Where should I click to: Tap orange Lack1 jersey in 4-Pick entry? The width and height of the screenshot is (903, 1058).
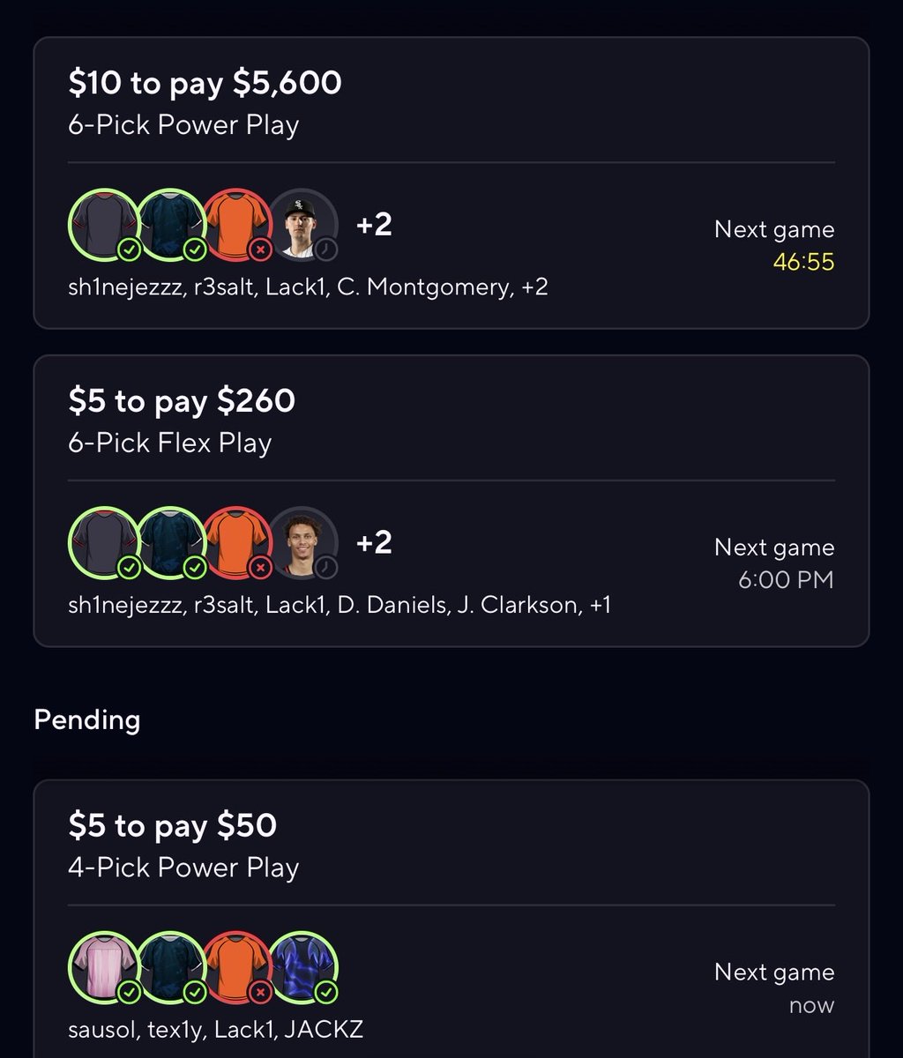point(236,967)
